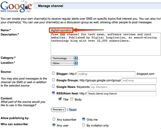Screen dimensions: 161x129
Task: Click the Preview button
Action: click(x=58, y=110)
